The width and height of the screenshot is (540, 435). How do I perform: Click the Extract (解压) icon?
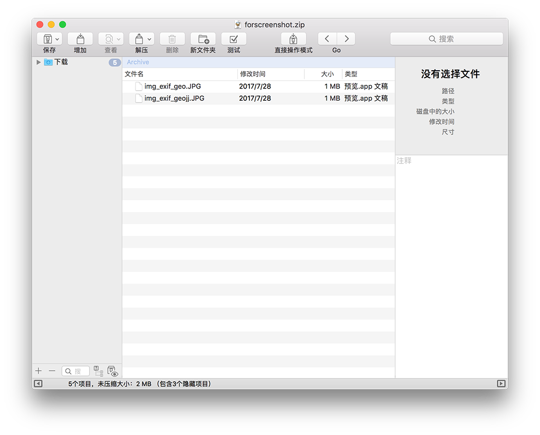(139, 39)
